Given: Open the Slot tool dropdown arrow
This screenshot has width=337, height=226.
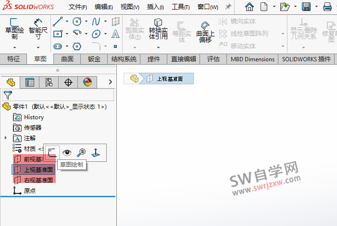Looking at the screenshot, I should tap(67, 46).
